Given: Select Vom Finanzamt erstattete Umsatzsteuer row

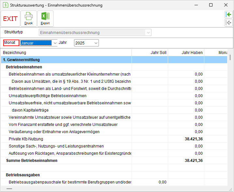Looking at the screenshot, I should coord(114,125).
